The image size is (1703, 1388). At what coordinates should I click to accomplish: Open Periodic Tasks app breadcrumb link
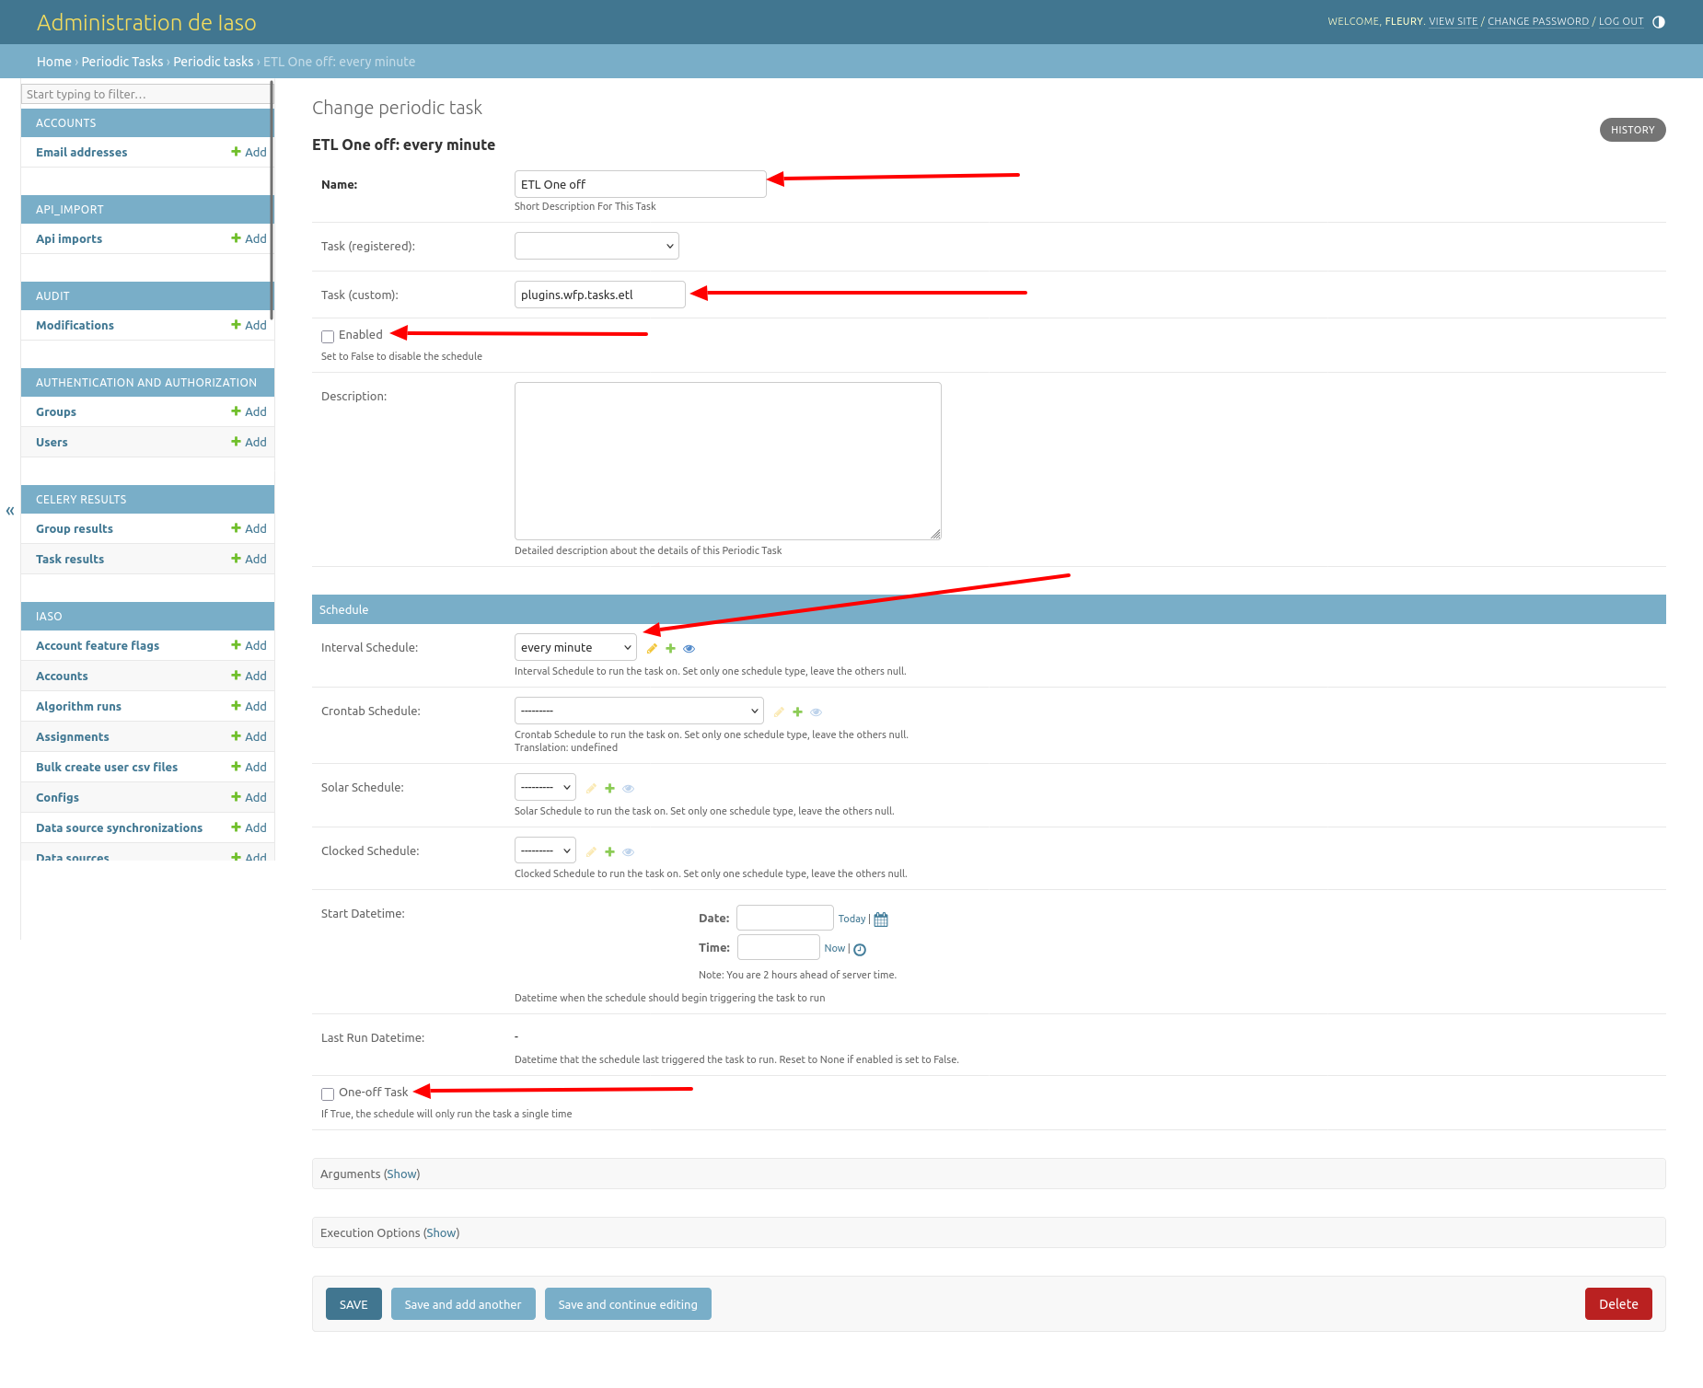122,62
